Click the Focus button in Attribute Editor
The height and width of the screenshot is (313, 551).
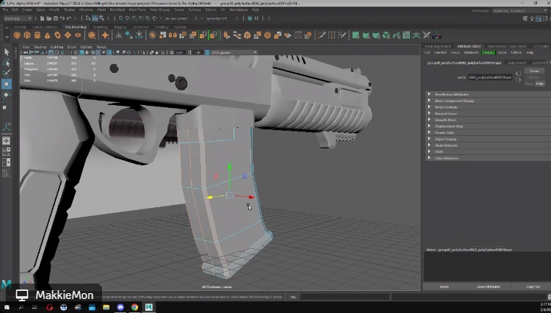coord(535,71)
